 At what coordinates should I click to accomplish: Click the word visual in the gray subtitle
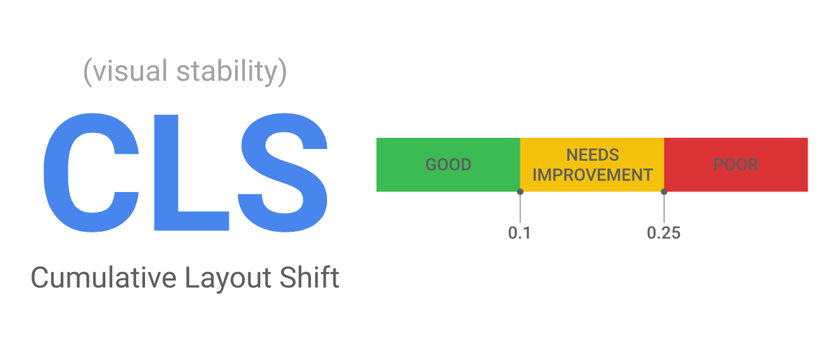123,72
